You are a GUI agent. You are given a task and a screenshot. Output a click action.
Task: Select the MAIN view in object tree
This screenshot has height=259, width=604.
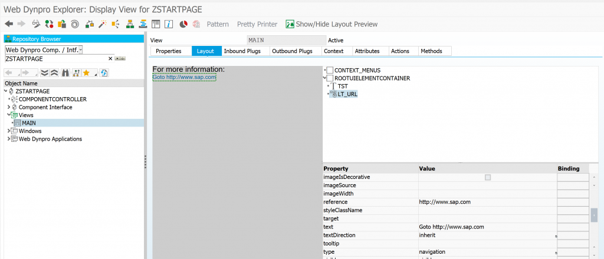point(29,123)
